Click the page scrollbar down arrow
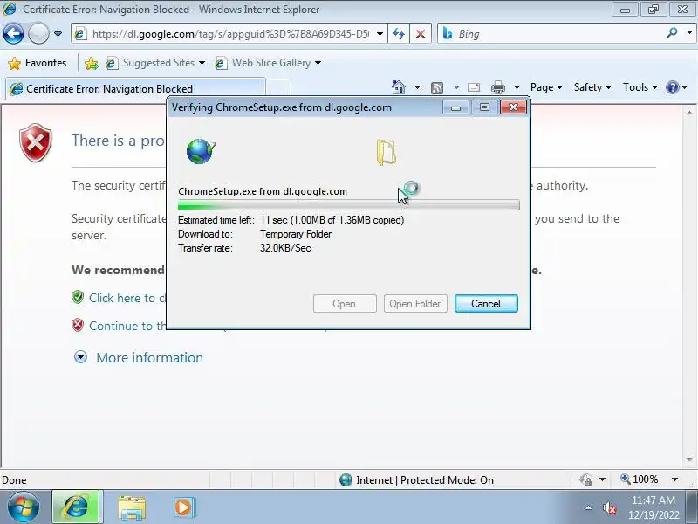 pos(689,459)
